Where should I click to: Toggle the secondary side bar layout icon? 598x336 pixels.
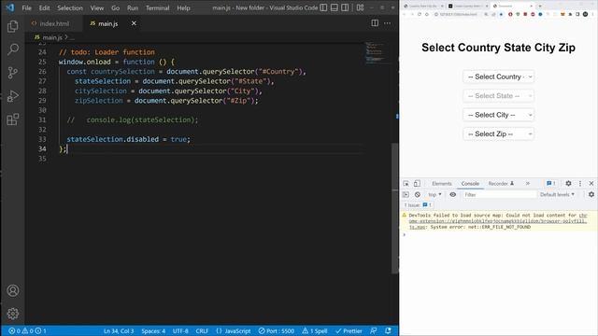tap(345, 7)
